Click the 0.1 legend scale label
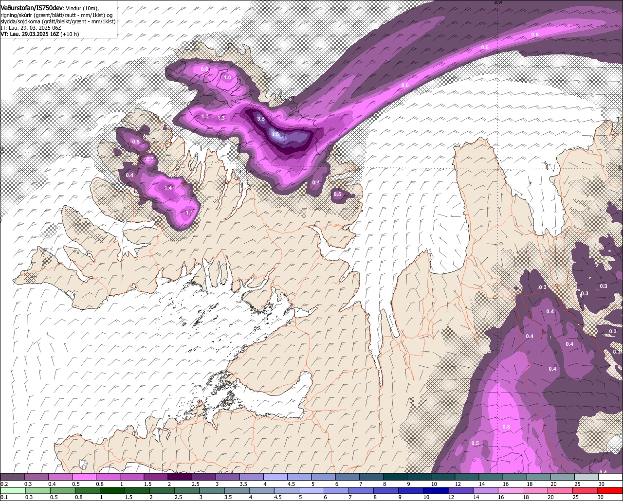Screen dimensions: 623x501 click(x=4, y=497)
